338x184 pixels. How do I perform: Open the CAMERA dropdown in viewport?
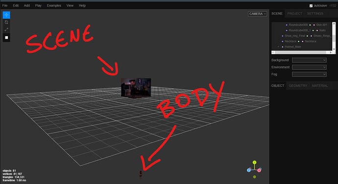[x=257, y=14]
